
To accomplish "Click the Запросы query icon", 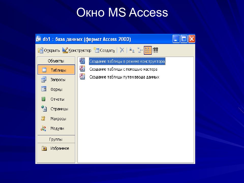I will click(x=44, y=79).
